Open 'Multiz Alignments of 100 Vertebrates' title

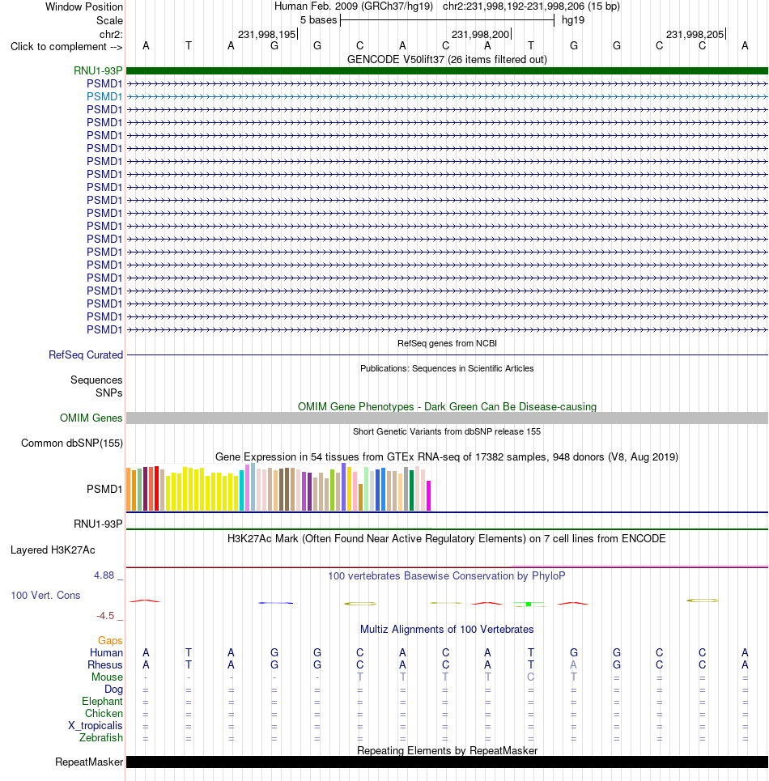pos(447,629)
